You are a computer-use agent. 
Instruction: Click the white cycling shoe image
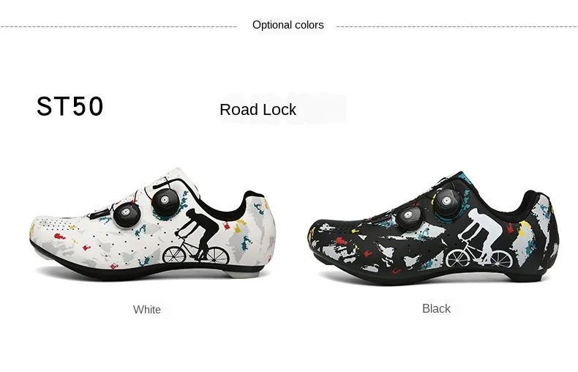pos(153,224)
